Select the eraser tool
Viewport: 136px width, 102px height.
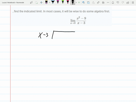46,2
